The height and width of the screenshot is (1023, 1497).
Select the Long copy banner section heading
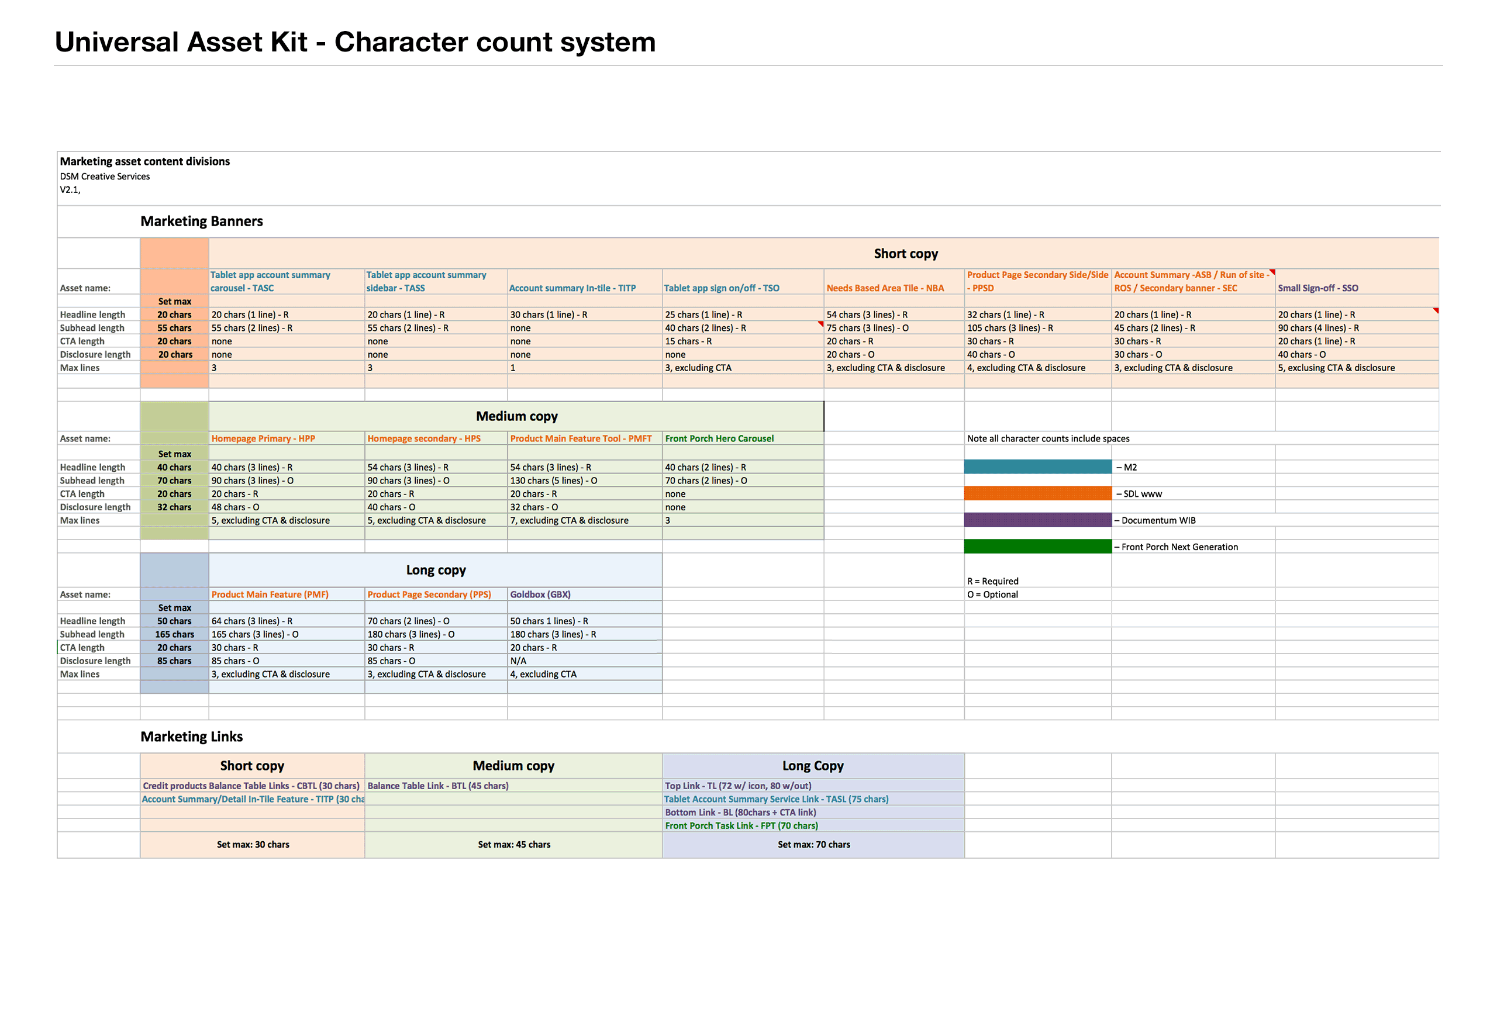(x=436, y=570)
